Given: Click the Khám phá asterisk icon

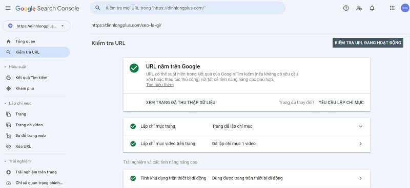Looking at the screenshot, I should coord(9,88).
